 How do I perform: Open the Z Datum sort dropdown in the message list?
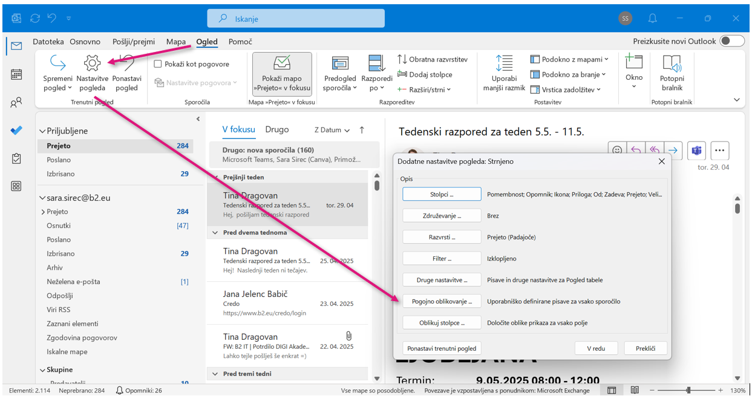[x=332, y=130]
